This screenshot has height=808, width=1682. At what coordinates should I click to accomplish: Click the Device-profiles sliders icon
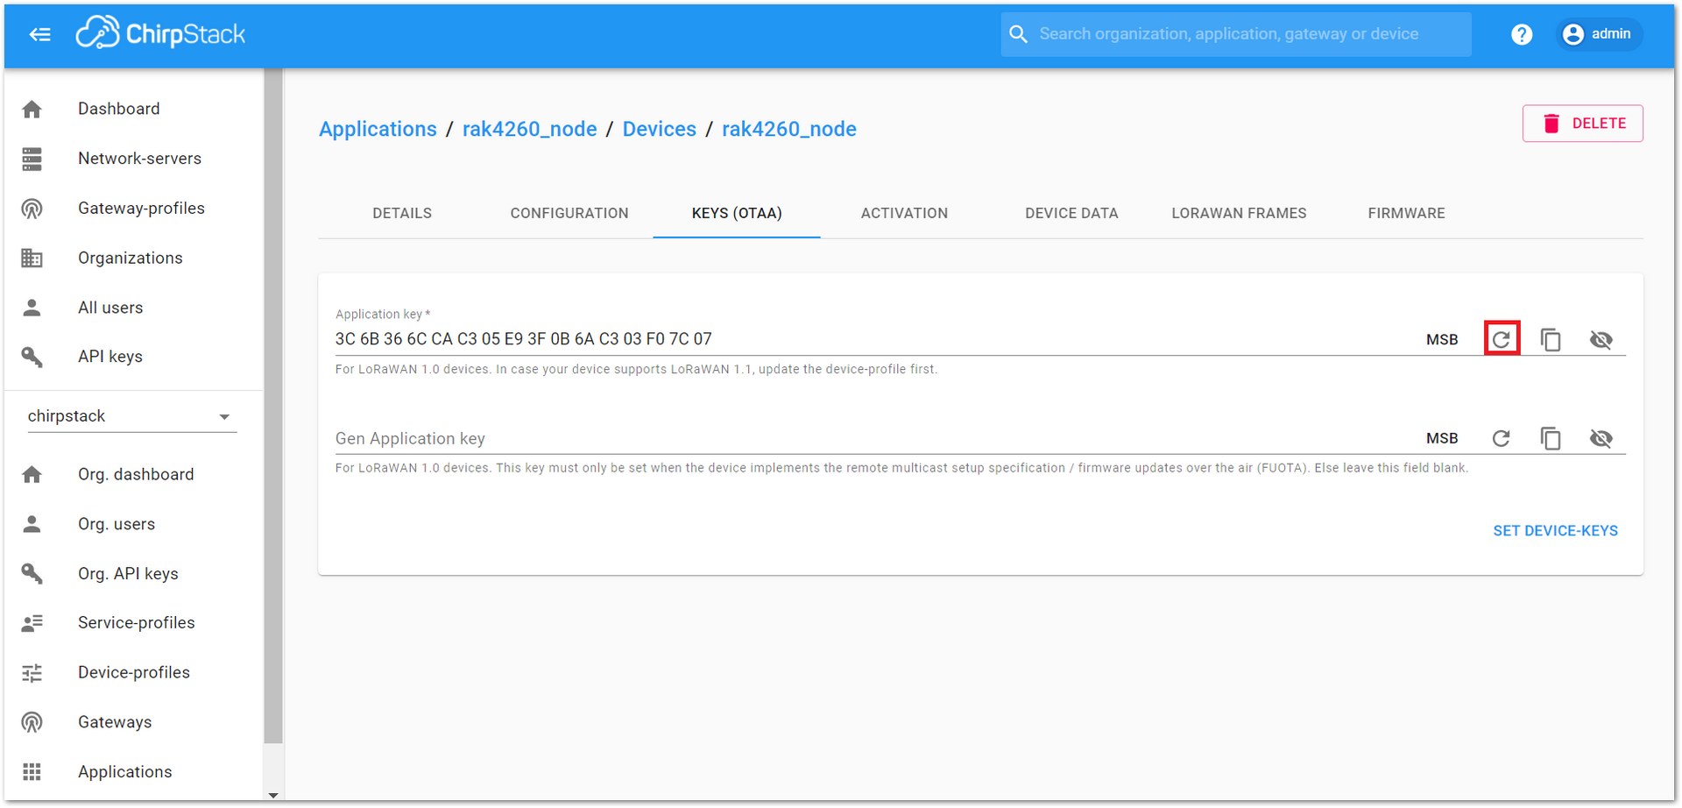(32, 673)
